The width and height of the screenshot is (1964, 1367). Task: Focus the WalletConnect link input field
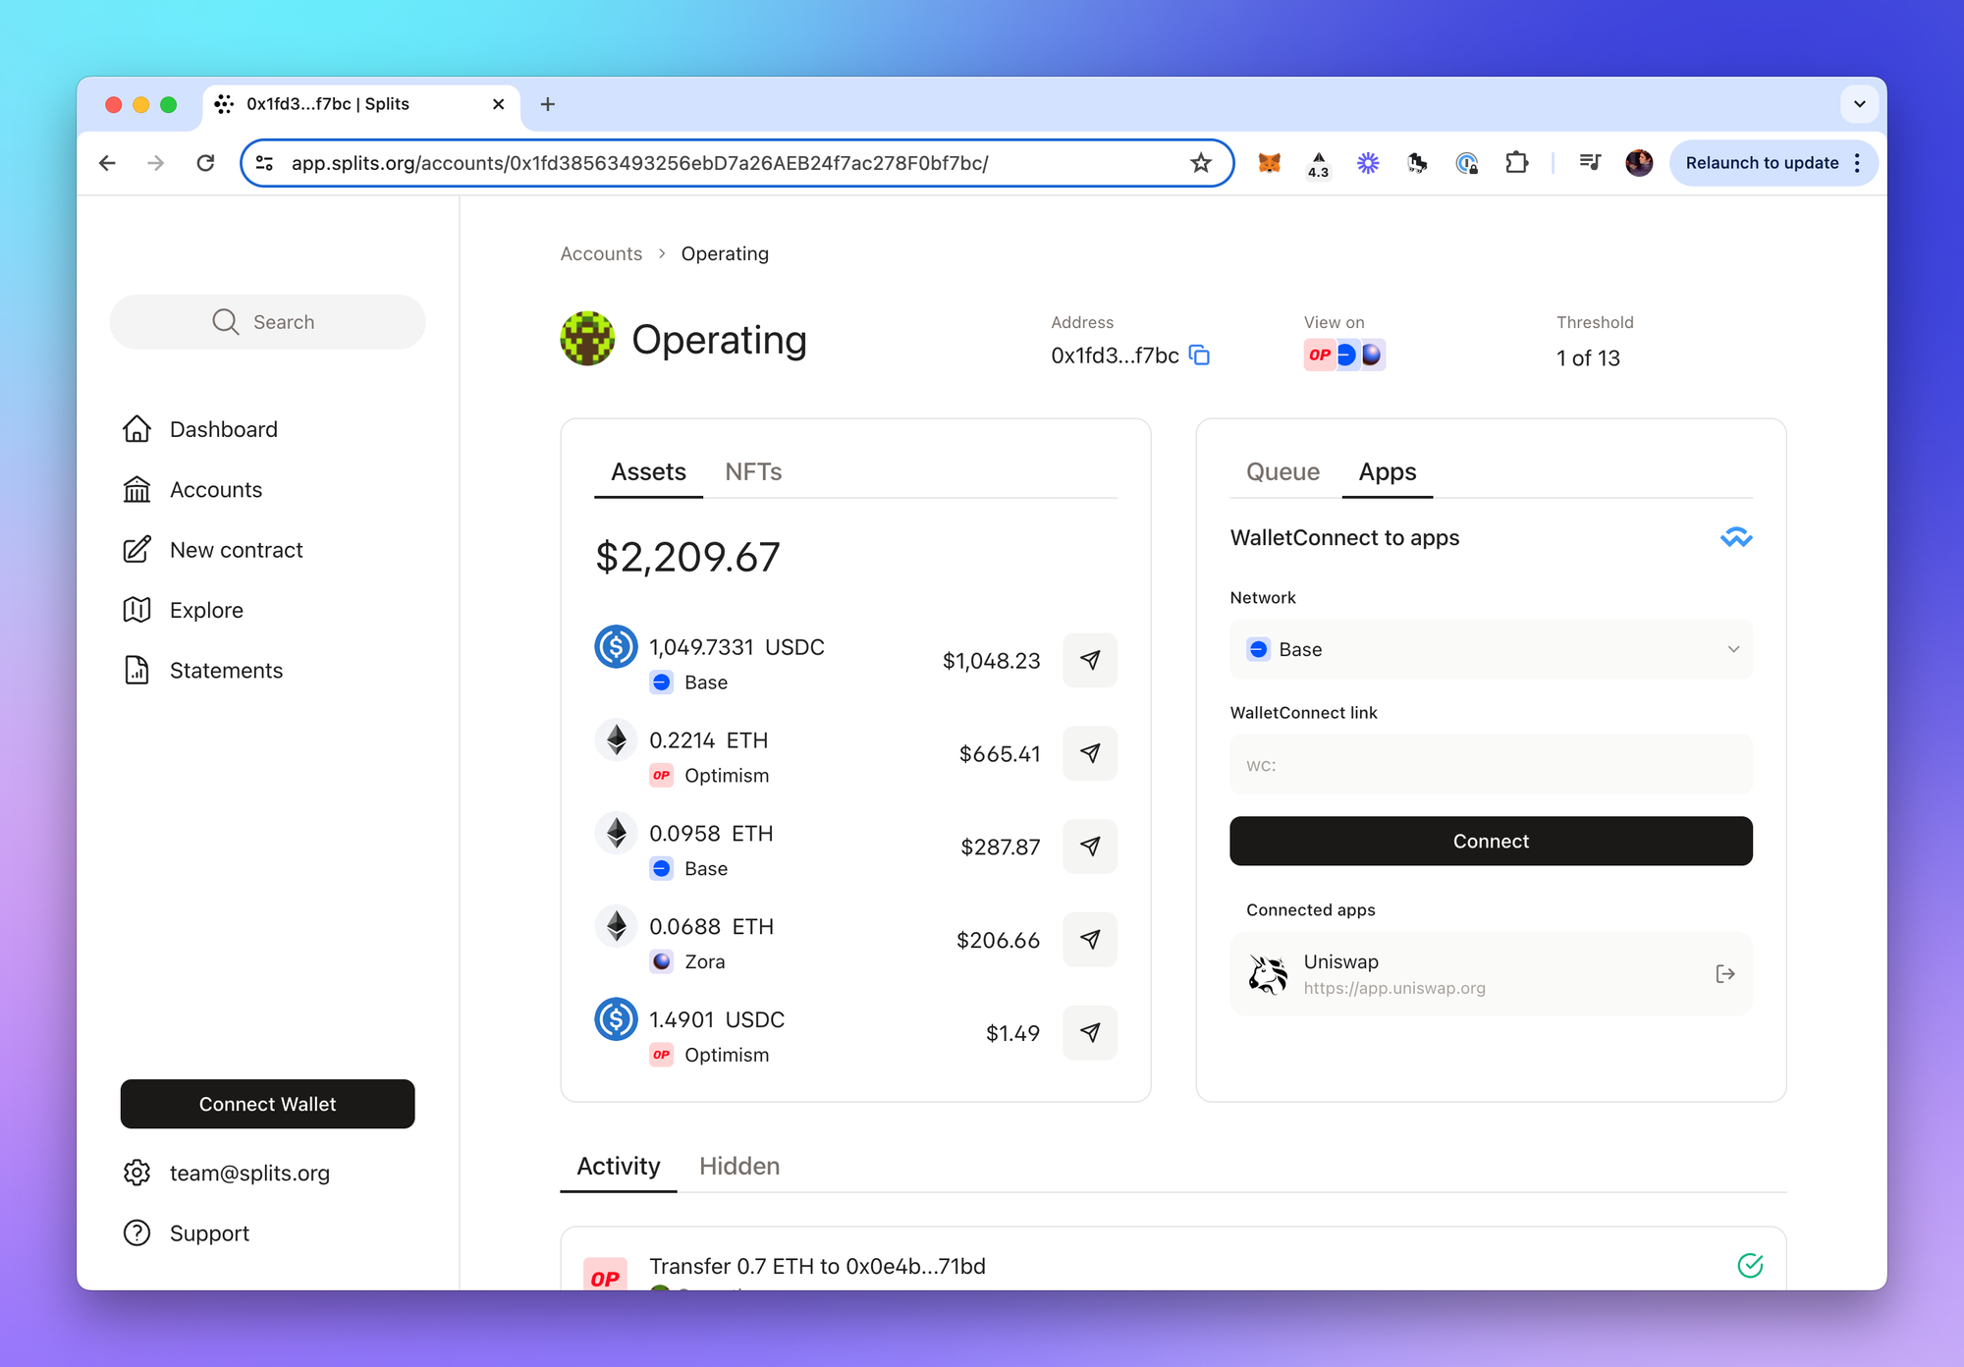click(1490, 765)
